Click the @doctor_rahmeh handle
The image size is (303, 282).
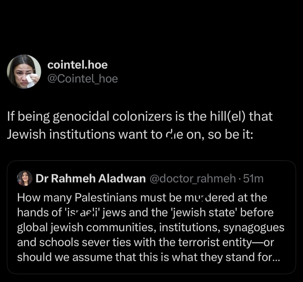click(193, 179)
